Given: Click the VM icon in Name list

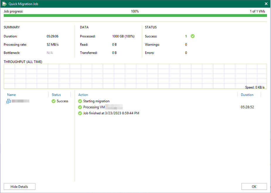Looking at the screenshot, I should tap(9, 101).
